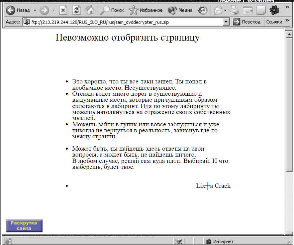Open the address bar dropdown list
The width and height of the screenshot is (294, 245).
tap(227, 22)
